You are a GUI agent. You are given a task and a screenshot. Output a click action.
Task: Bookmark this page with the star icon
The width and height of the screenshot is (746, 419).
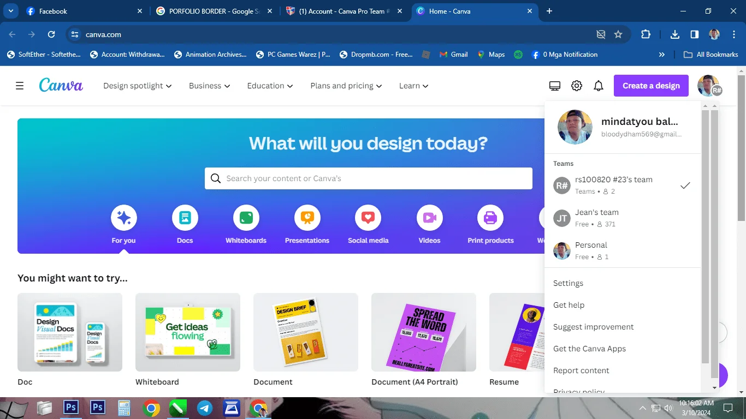618,34
